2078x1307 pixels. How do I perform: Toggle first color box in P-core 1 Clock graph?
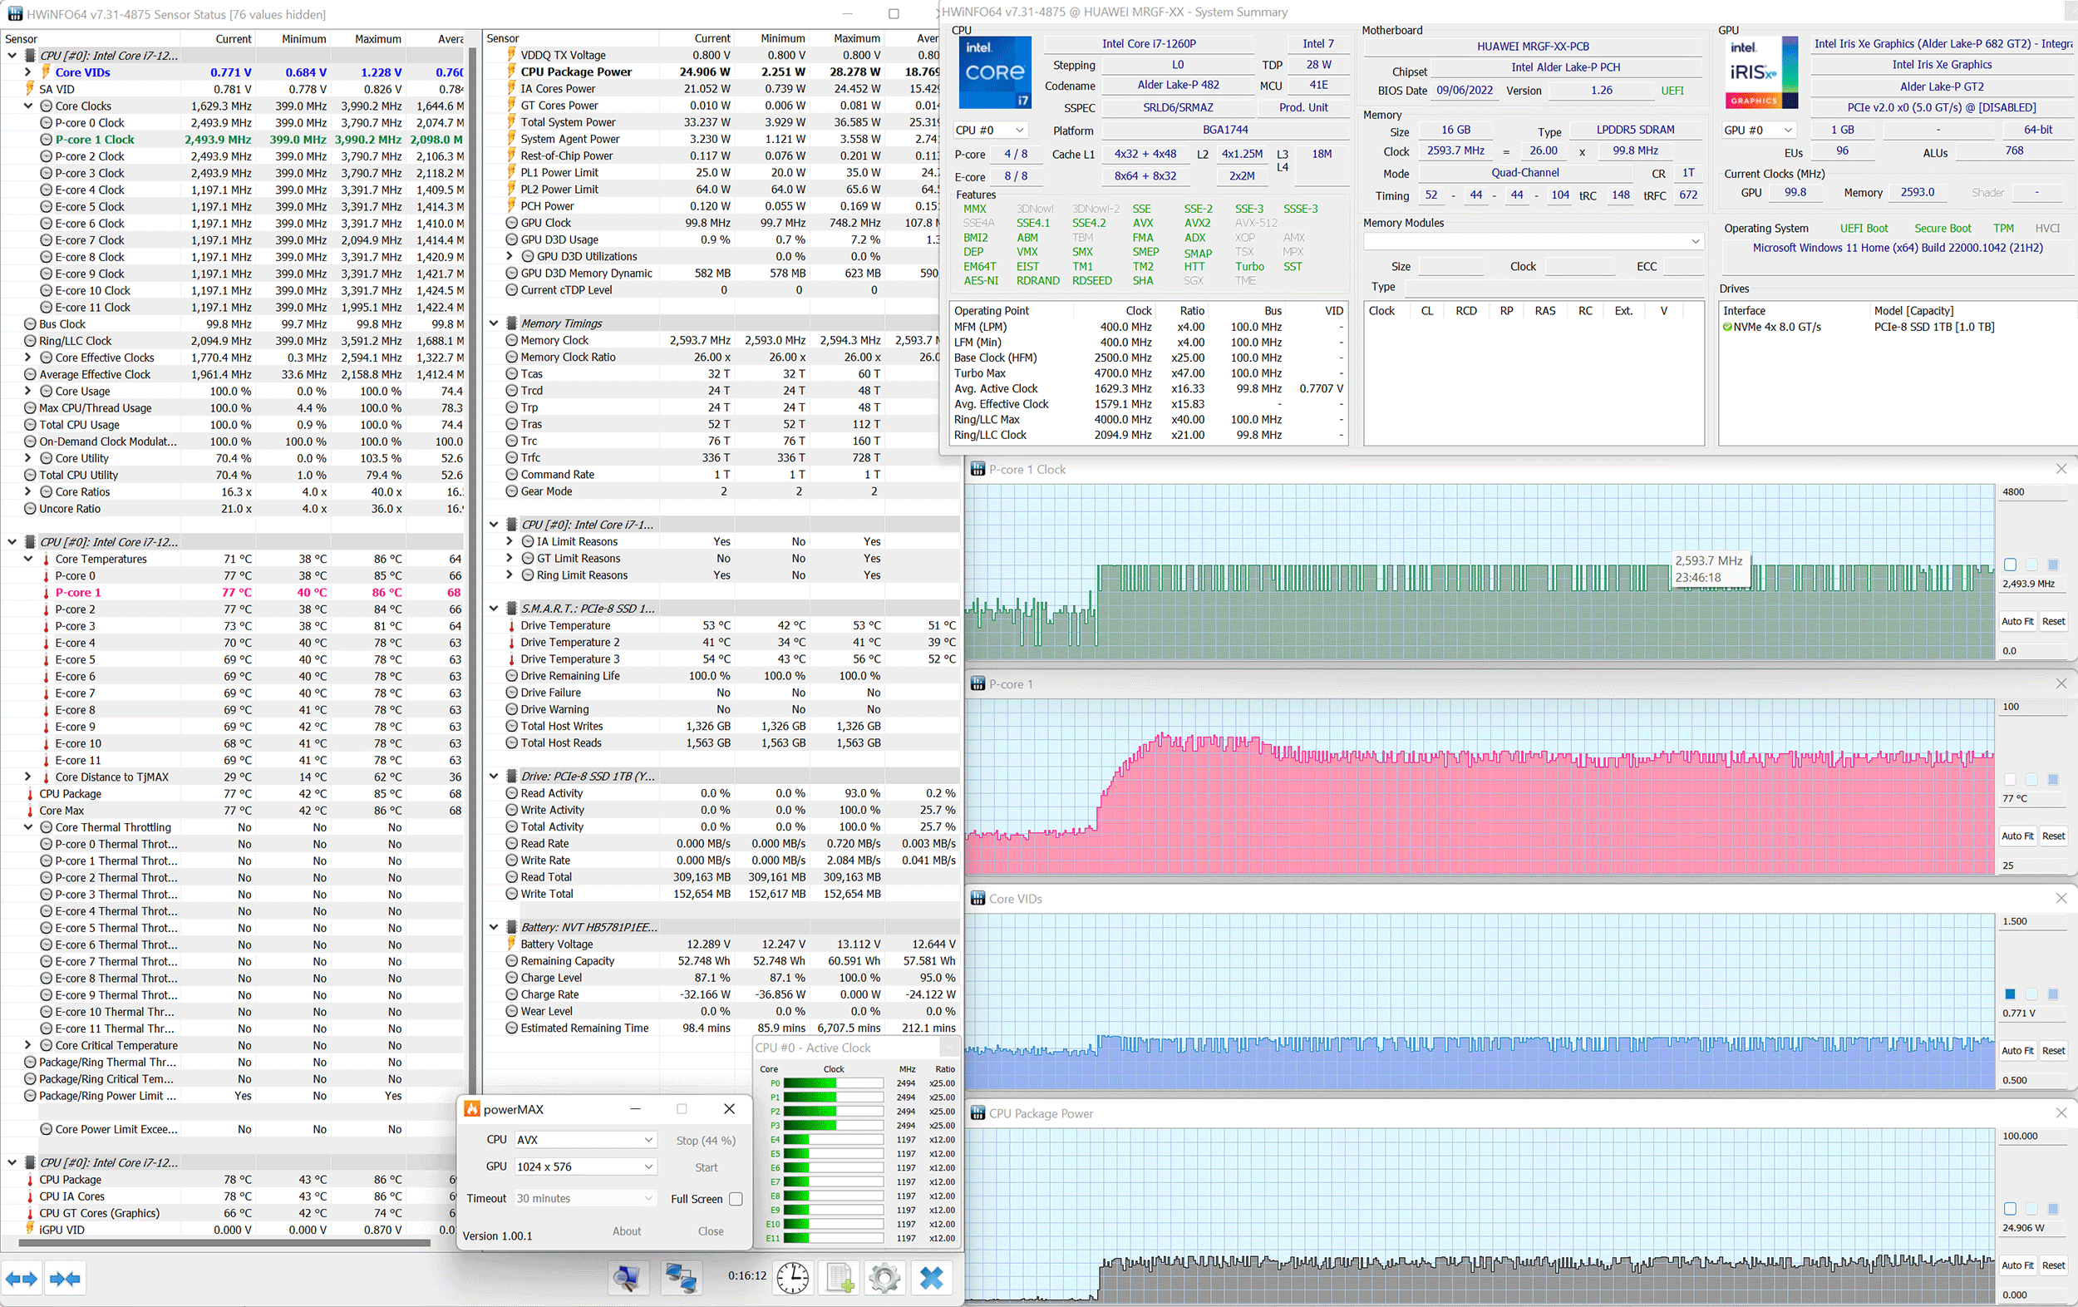pyautogui.click(x=2010, y=565)
